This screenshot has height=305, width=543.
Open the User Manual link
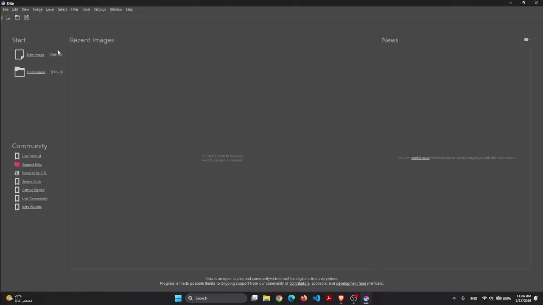pos(31,156)
